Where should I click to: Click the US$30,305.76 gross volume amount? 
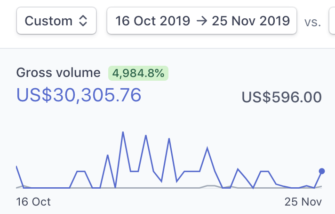(79, 95)
